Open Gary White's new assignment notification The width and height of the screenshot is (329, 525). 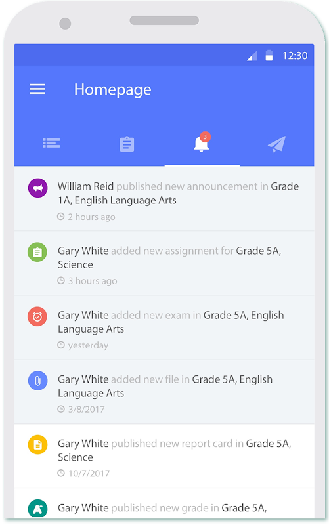[x=164, y=263]
